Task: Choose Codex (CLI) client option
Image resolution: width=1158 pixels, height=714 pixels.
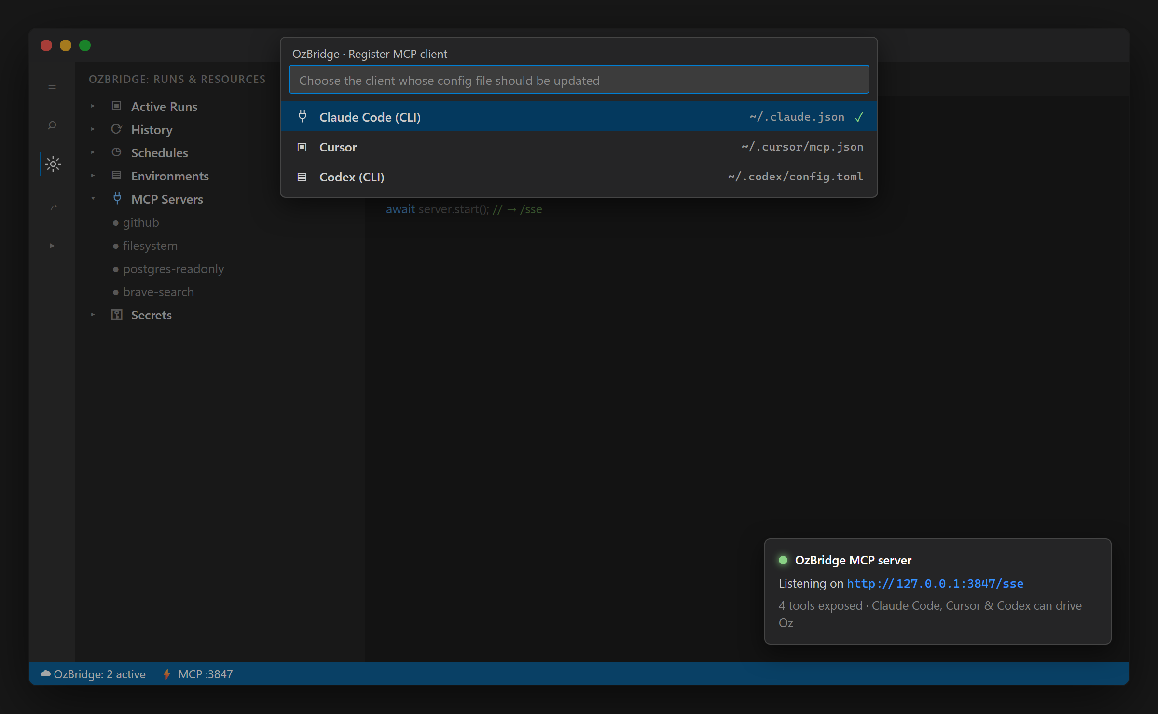Action: pyautogui.click(x=579, y=177)
